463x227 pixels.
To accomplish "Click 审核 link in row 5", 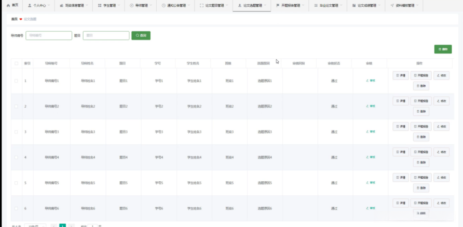I will pyautogui.click(x=371, y=183).
